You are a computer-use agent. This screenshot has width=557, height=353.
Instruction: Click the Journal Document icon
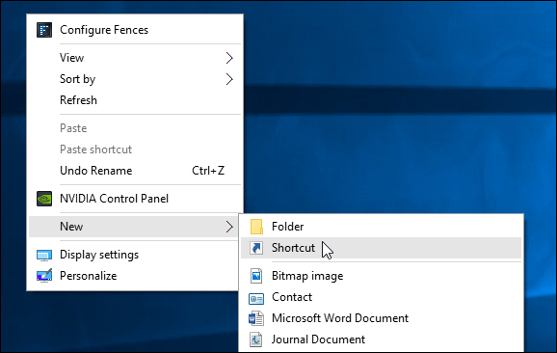(256, 339)
